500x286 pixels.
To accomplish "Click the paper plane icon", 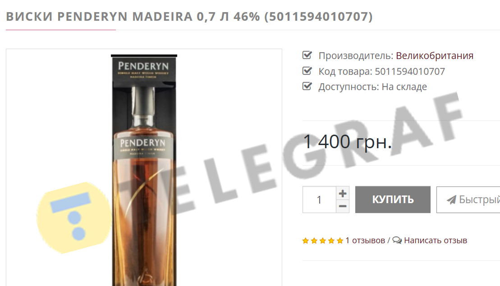I will point(451,200).
